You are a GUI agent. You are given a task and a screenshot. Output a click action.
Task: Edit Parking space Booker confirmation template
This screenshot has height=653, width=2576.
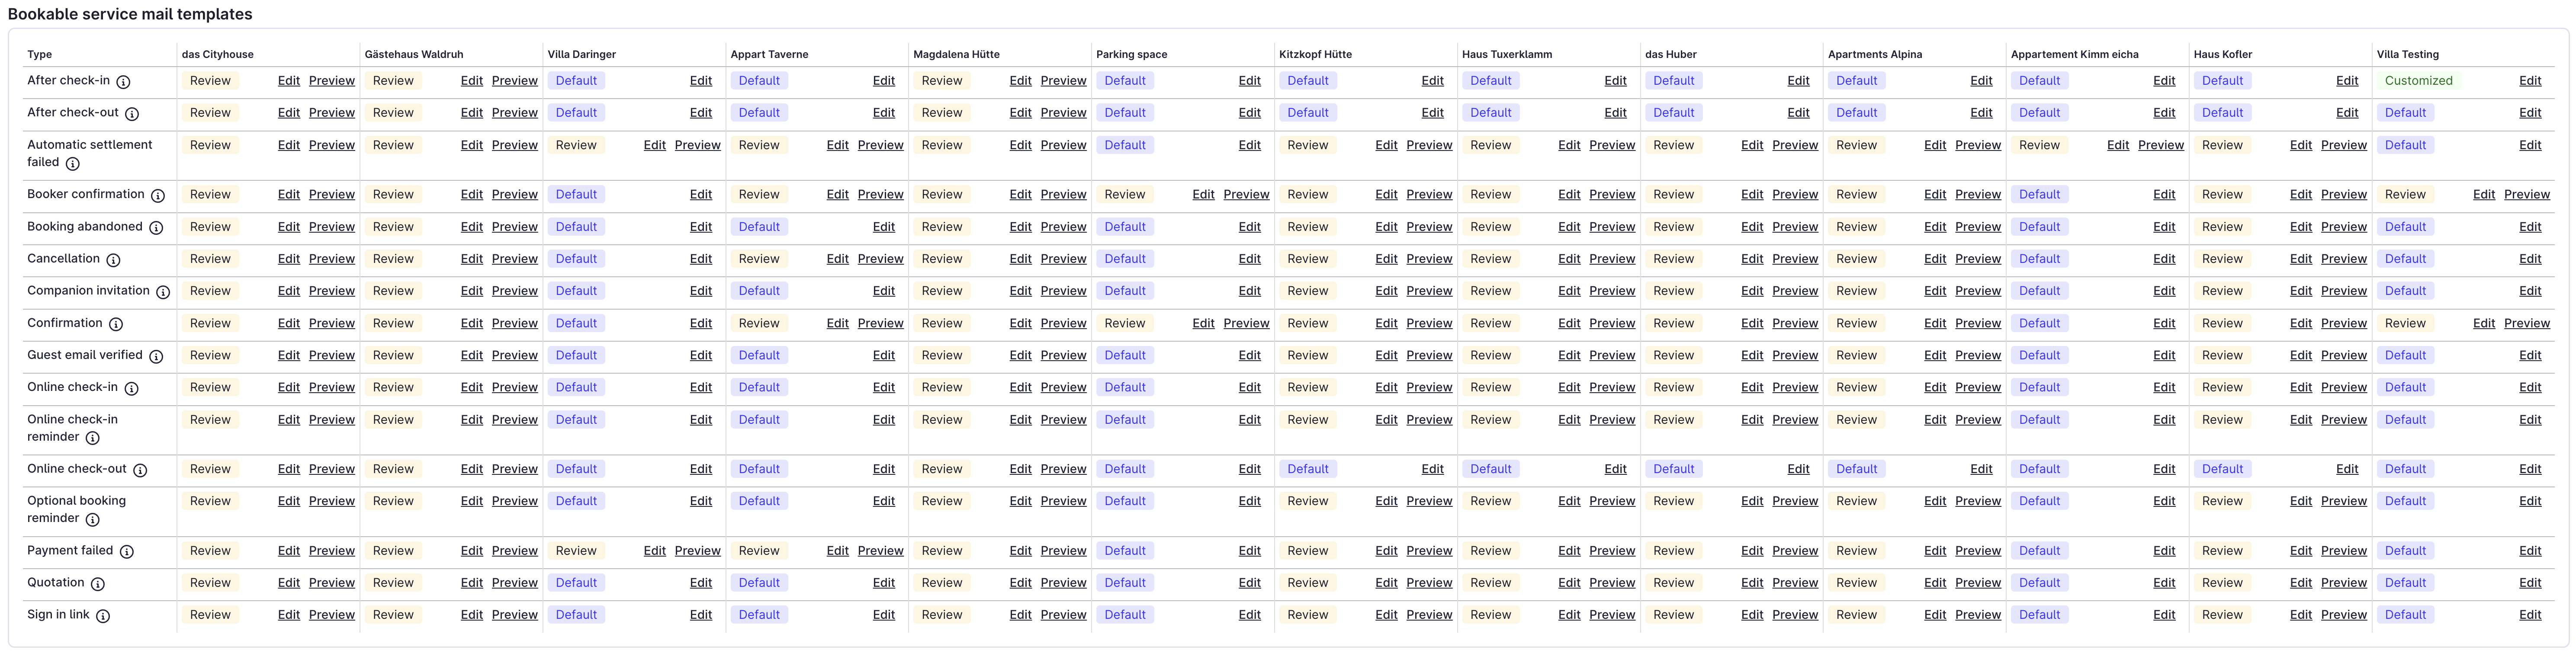pyautogui.click(x=1204, y=195)
